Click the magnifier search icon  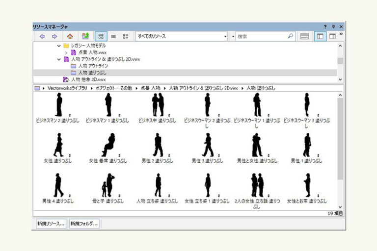point(291,36)
